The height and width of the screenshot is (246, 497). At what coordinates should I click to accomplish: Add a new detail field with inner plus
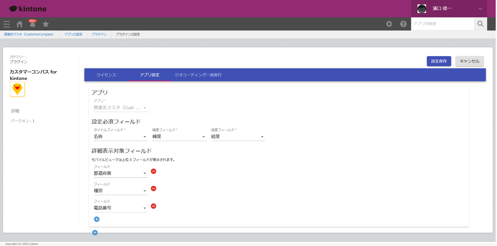(x=97, y=219)
